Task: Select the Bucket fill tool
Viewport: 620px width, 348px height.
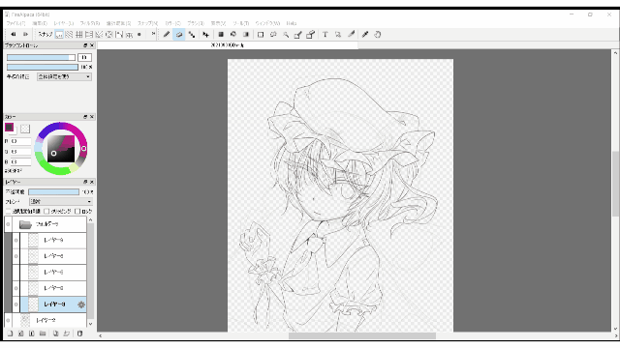Action: pyautogui.click(x=233, y=35)
